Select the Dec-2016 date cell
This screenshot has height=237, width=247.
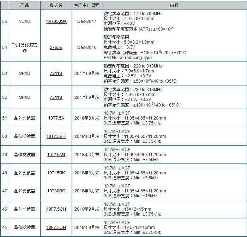(87, 47)
